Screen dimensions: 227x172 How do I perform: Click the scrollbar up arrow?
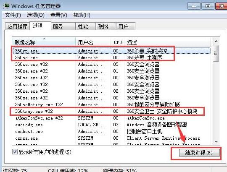216,41
